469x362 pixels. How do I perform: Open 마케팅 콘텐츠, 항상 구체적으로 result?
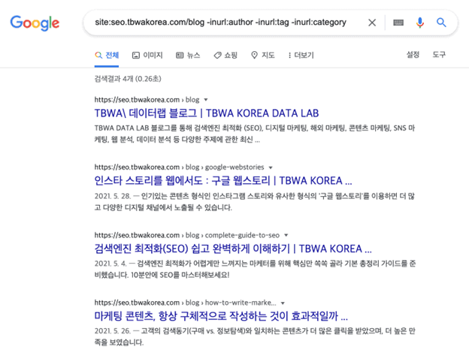point(221,316)
